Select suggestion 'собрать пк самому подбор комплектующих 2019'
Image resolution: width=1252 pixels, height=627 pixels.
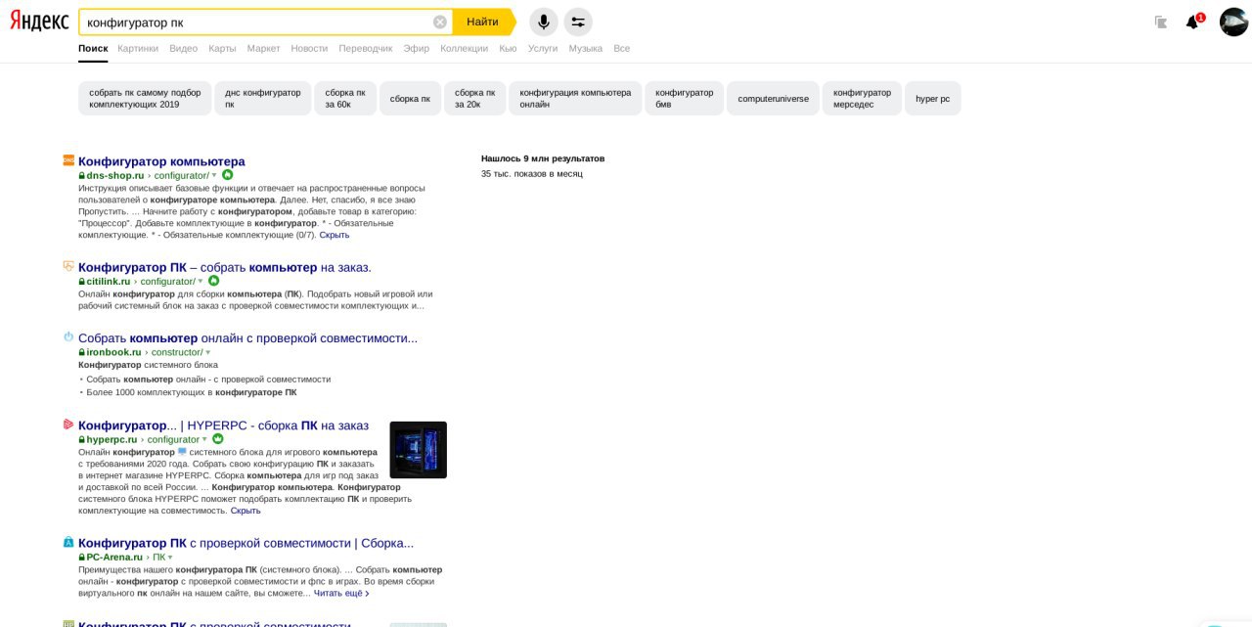point(145,98)
